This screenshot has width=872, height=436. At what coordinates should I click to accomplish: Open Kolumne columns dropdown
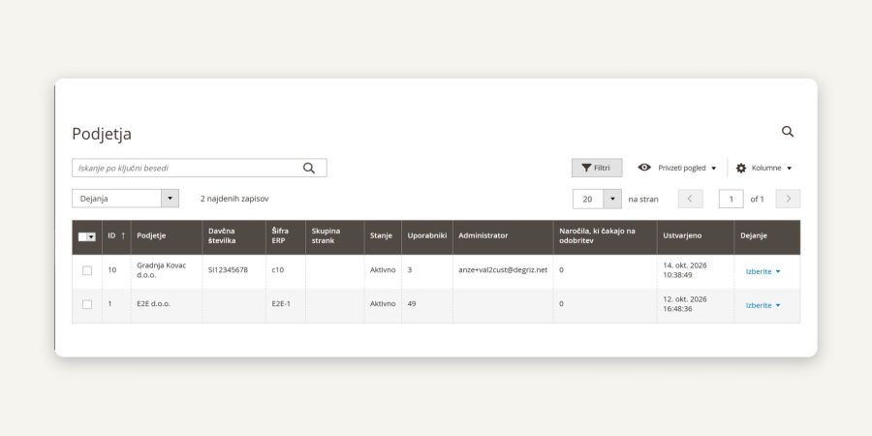763,168
